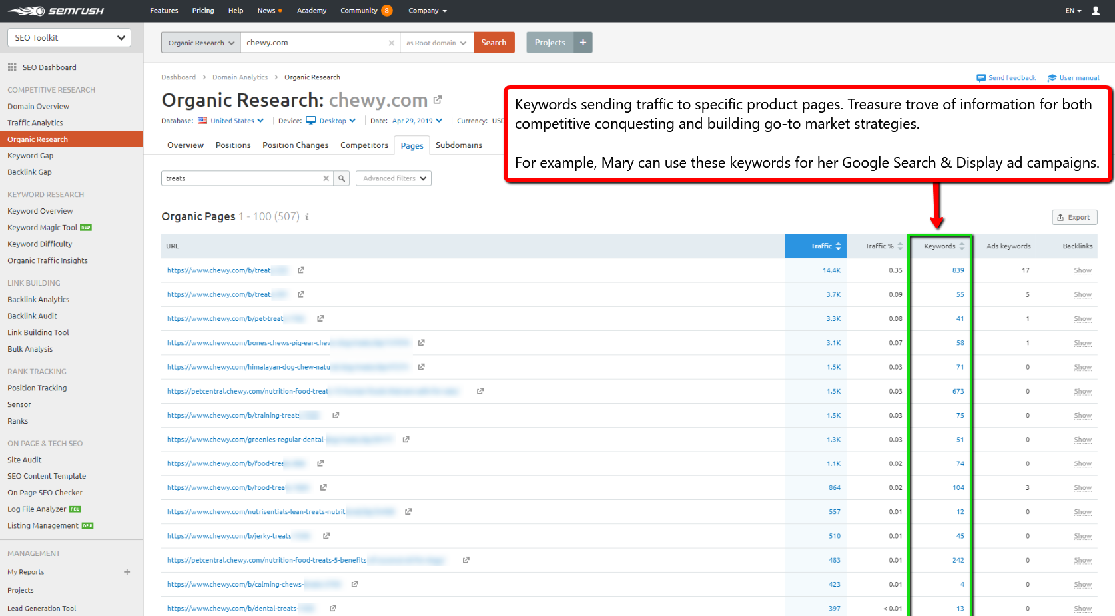Open chewy.com external link icon in title
The image size is (1115, 616).
pos(438,100)
